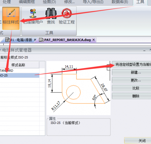Click the document icon of 电箱1排版 tab

click(x=7, y=40)
